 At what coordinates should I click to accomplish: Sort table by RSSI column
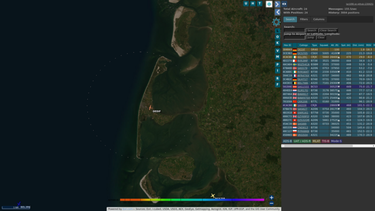[x=369, y=45]
